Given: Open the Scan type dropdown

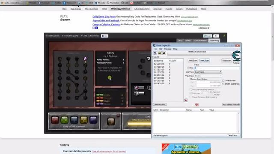Looking at the screenshot, I should click(208, 72).
